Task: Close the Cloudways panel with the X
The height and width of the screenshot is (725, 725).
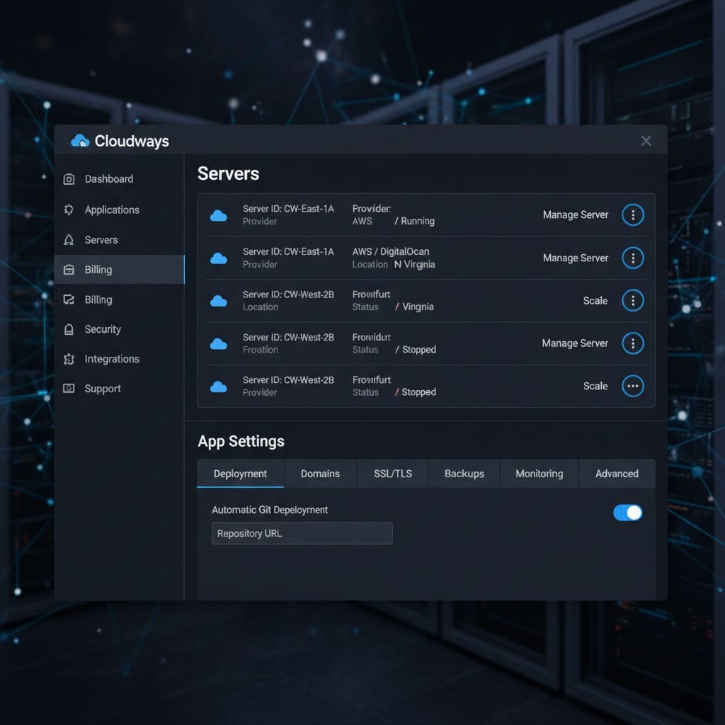Action: (646, 141)
